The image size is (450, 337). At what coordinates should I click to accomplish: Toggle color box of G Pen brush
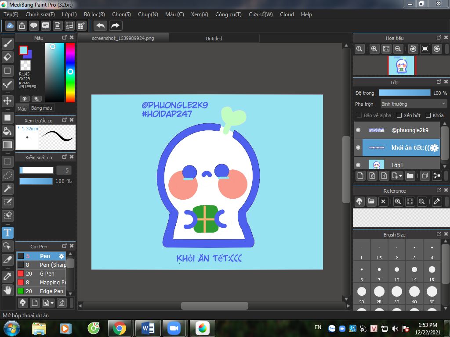(x=21, y=273)
